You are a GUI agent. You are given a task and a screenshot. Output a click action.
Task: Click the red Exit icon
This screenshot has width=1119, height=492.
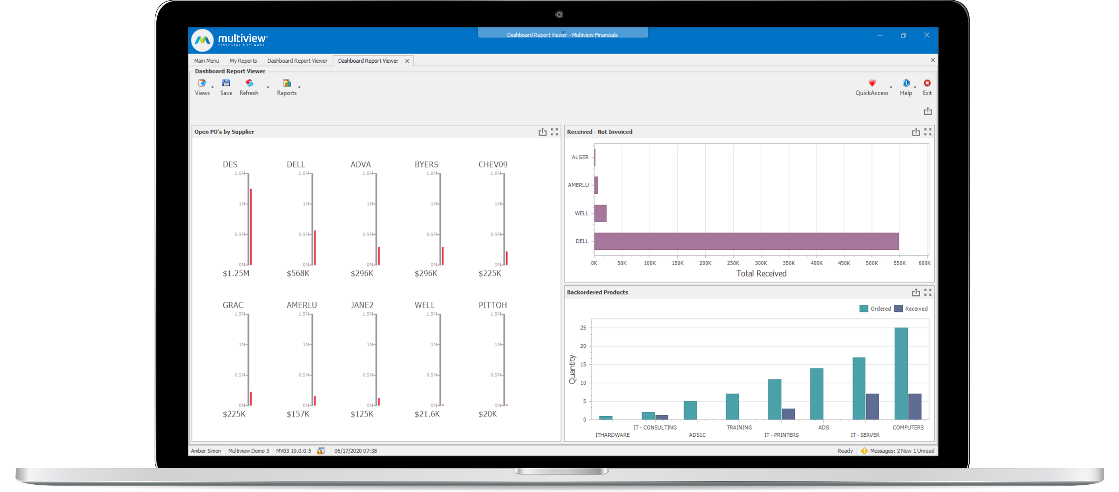coord(927,83)
